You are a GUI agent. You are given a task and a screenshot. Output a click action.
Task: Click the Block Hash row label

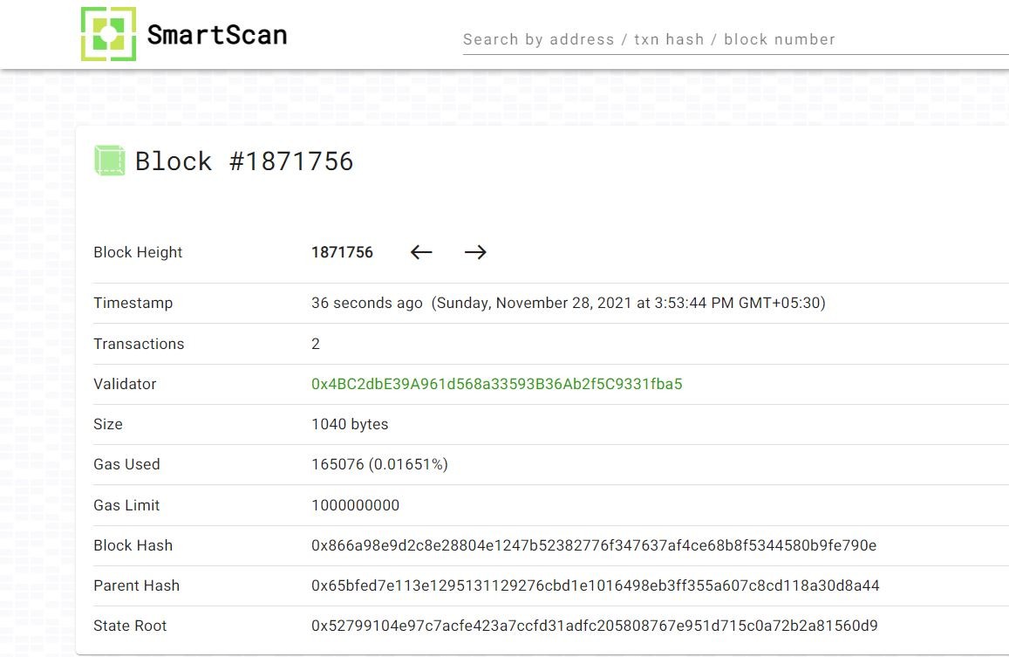click(133, 545)
